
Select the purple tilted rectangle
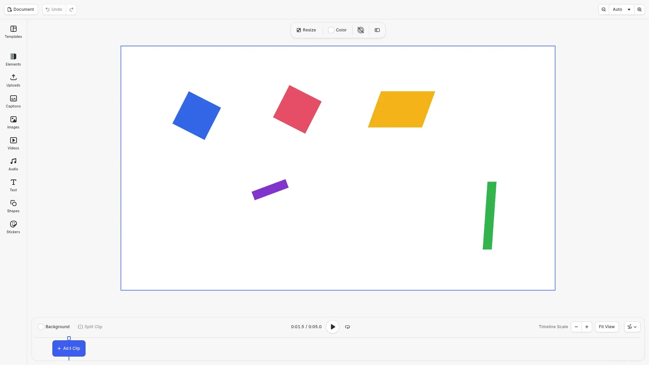coord(270,190)
